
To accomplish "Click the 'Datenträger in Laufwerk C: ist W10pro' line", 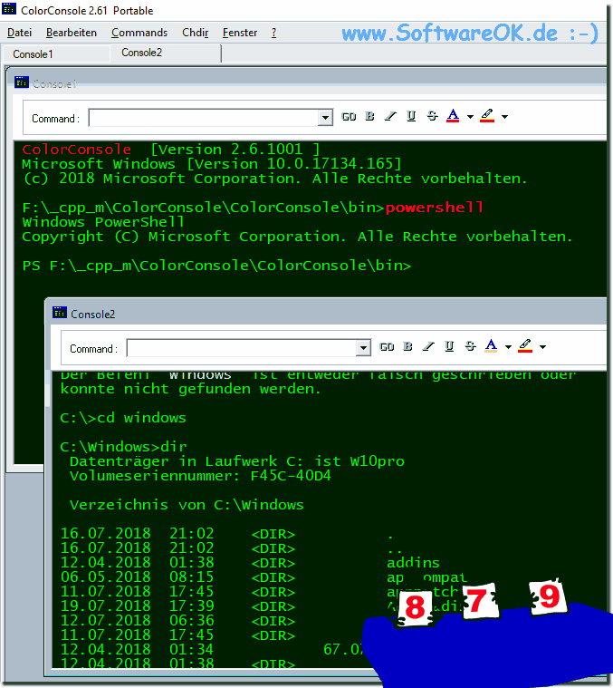I will point(237,461).
